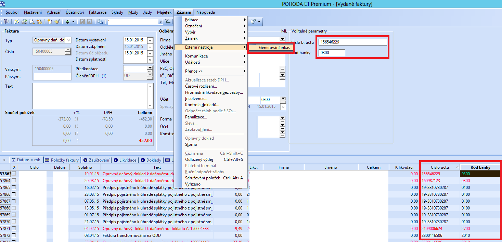Click the save diskette toolbar icon

click(x=82, y=22)
